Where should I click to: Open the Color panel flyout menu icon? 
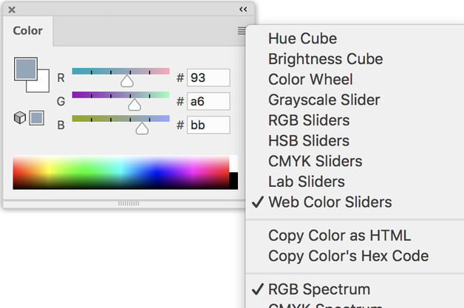point(242,30)
